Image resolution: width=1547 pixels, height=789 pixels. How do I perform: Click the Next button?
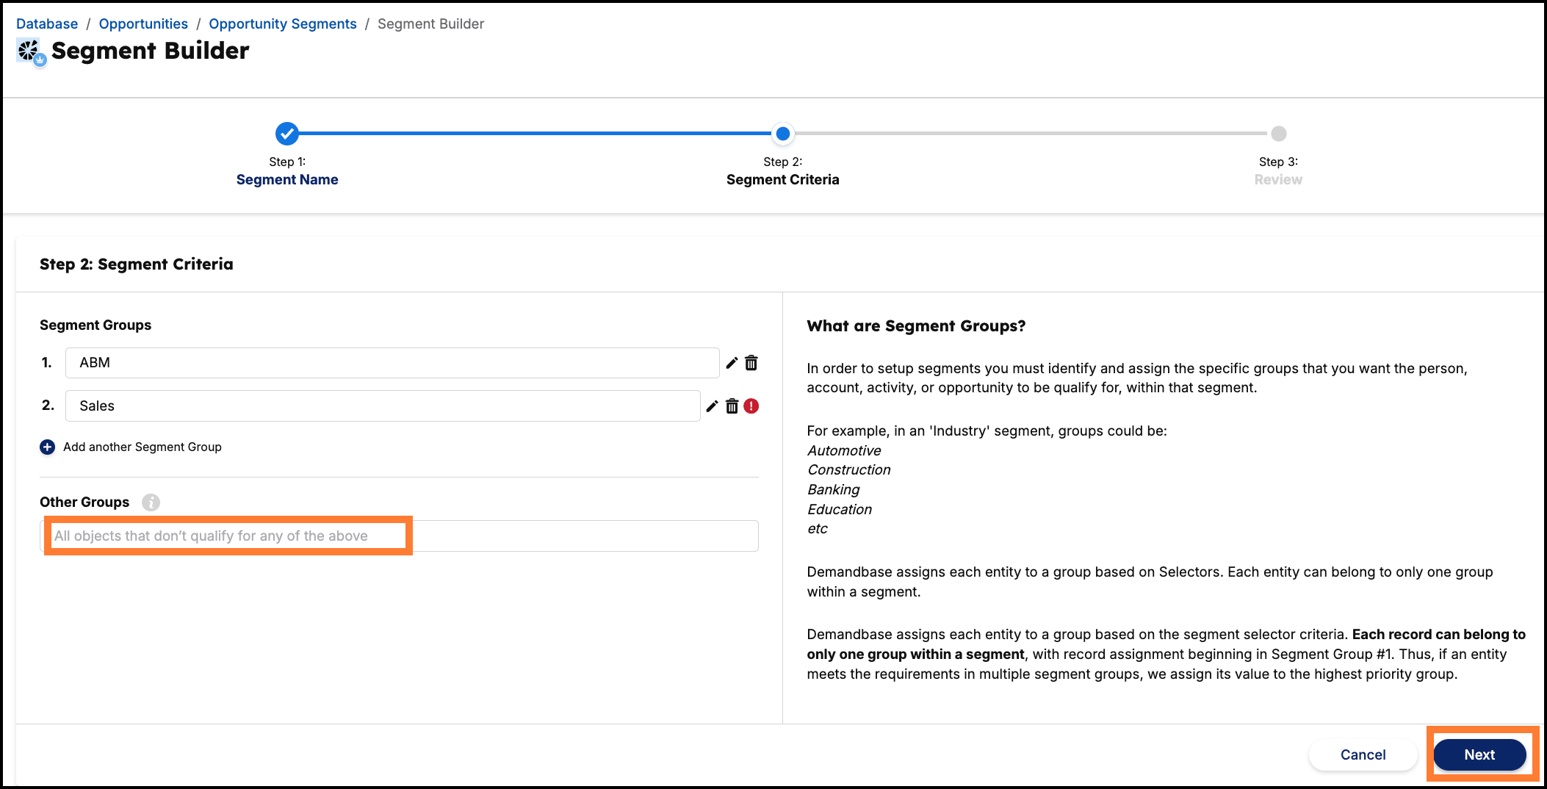coord(1480,755)
